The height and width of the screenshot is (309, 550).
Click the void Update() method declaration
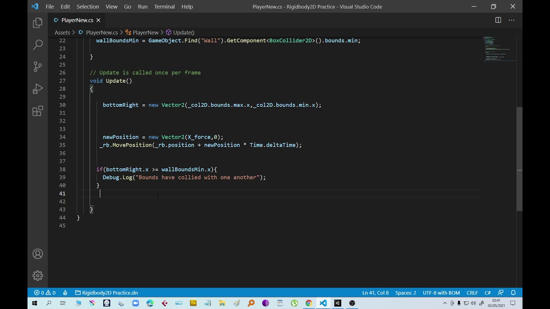tap(111, 81)
